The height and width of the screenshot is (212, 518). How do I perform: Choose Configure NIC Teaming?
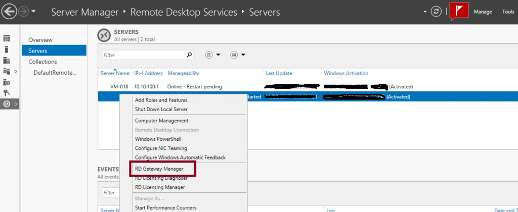[161, 148]
